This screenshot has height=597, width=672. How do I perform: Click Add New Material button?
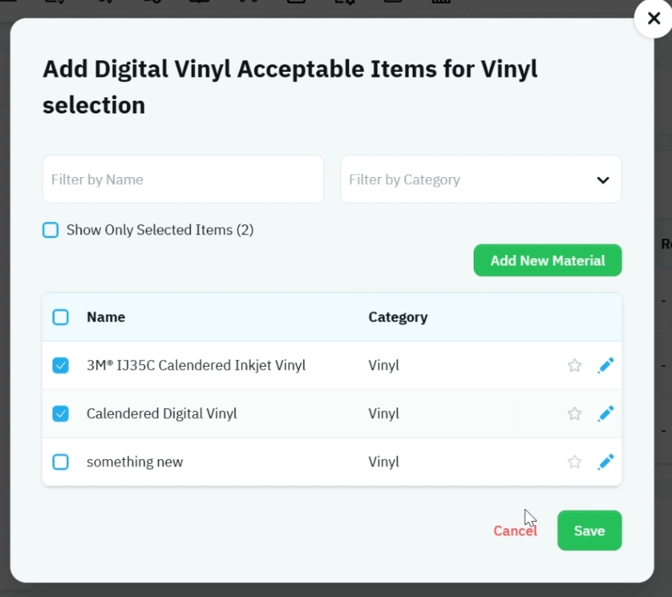point(547,260)
